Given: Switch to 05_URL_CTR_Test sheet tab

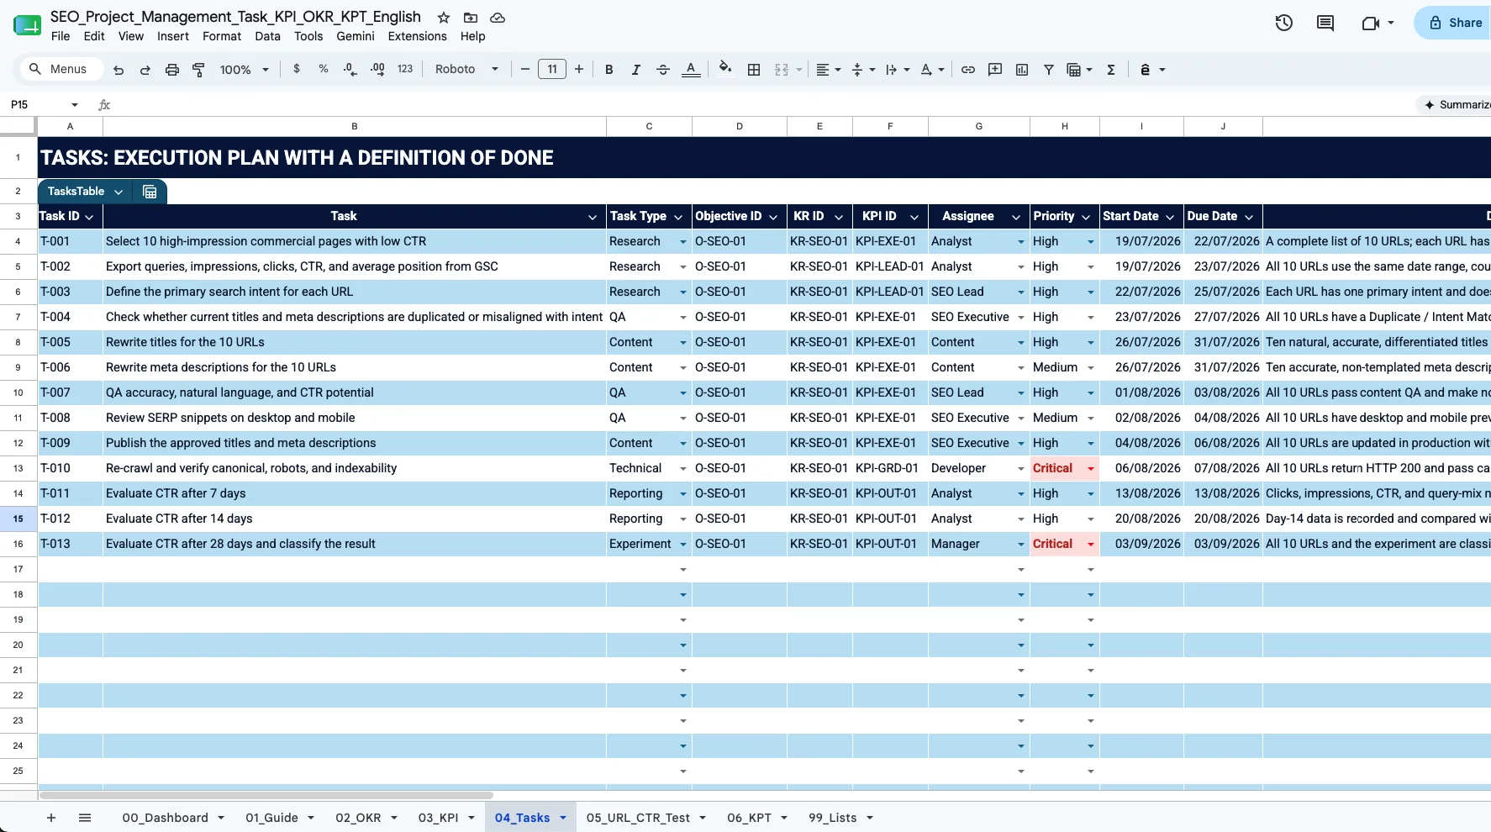Looking at the screenshot, I should coord(638,818).
